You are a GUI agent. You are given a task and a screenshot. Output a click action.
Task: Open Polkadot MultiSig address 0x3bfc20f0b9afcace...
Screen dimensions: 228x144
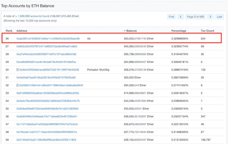click(x=49, y=70)
